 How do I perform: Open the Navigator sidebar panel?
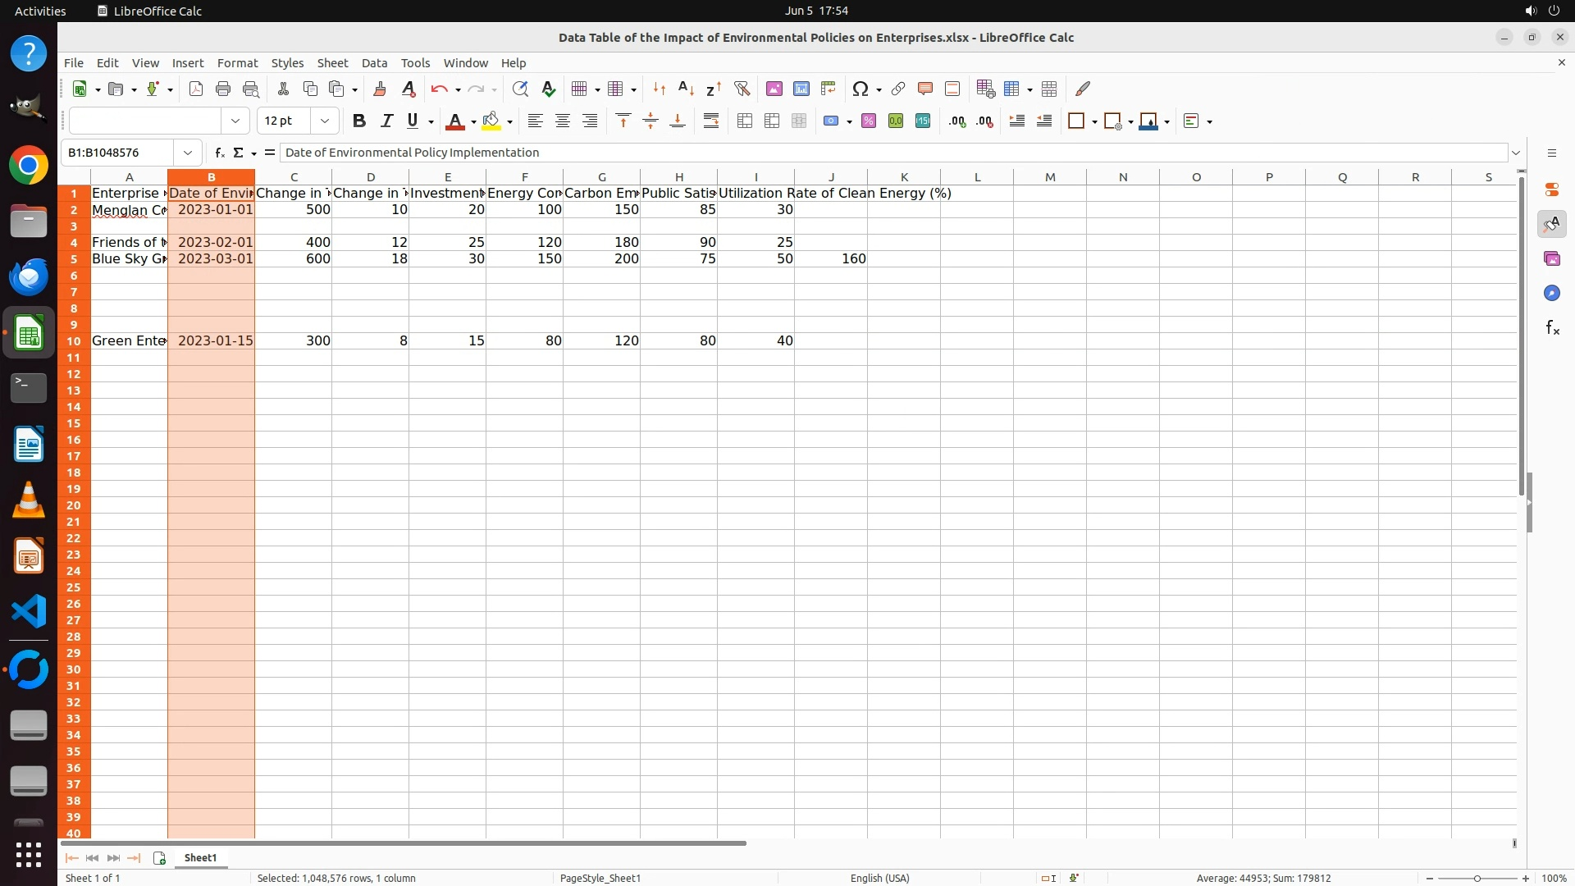tap(1551, 294)
